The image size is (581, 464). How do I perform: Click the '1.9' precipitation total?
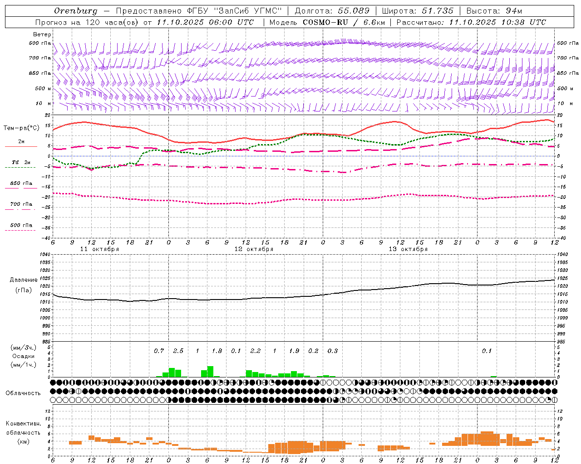(x=294, y=351)
